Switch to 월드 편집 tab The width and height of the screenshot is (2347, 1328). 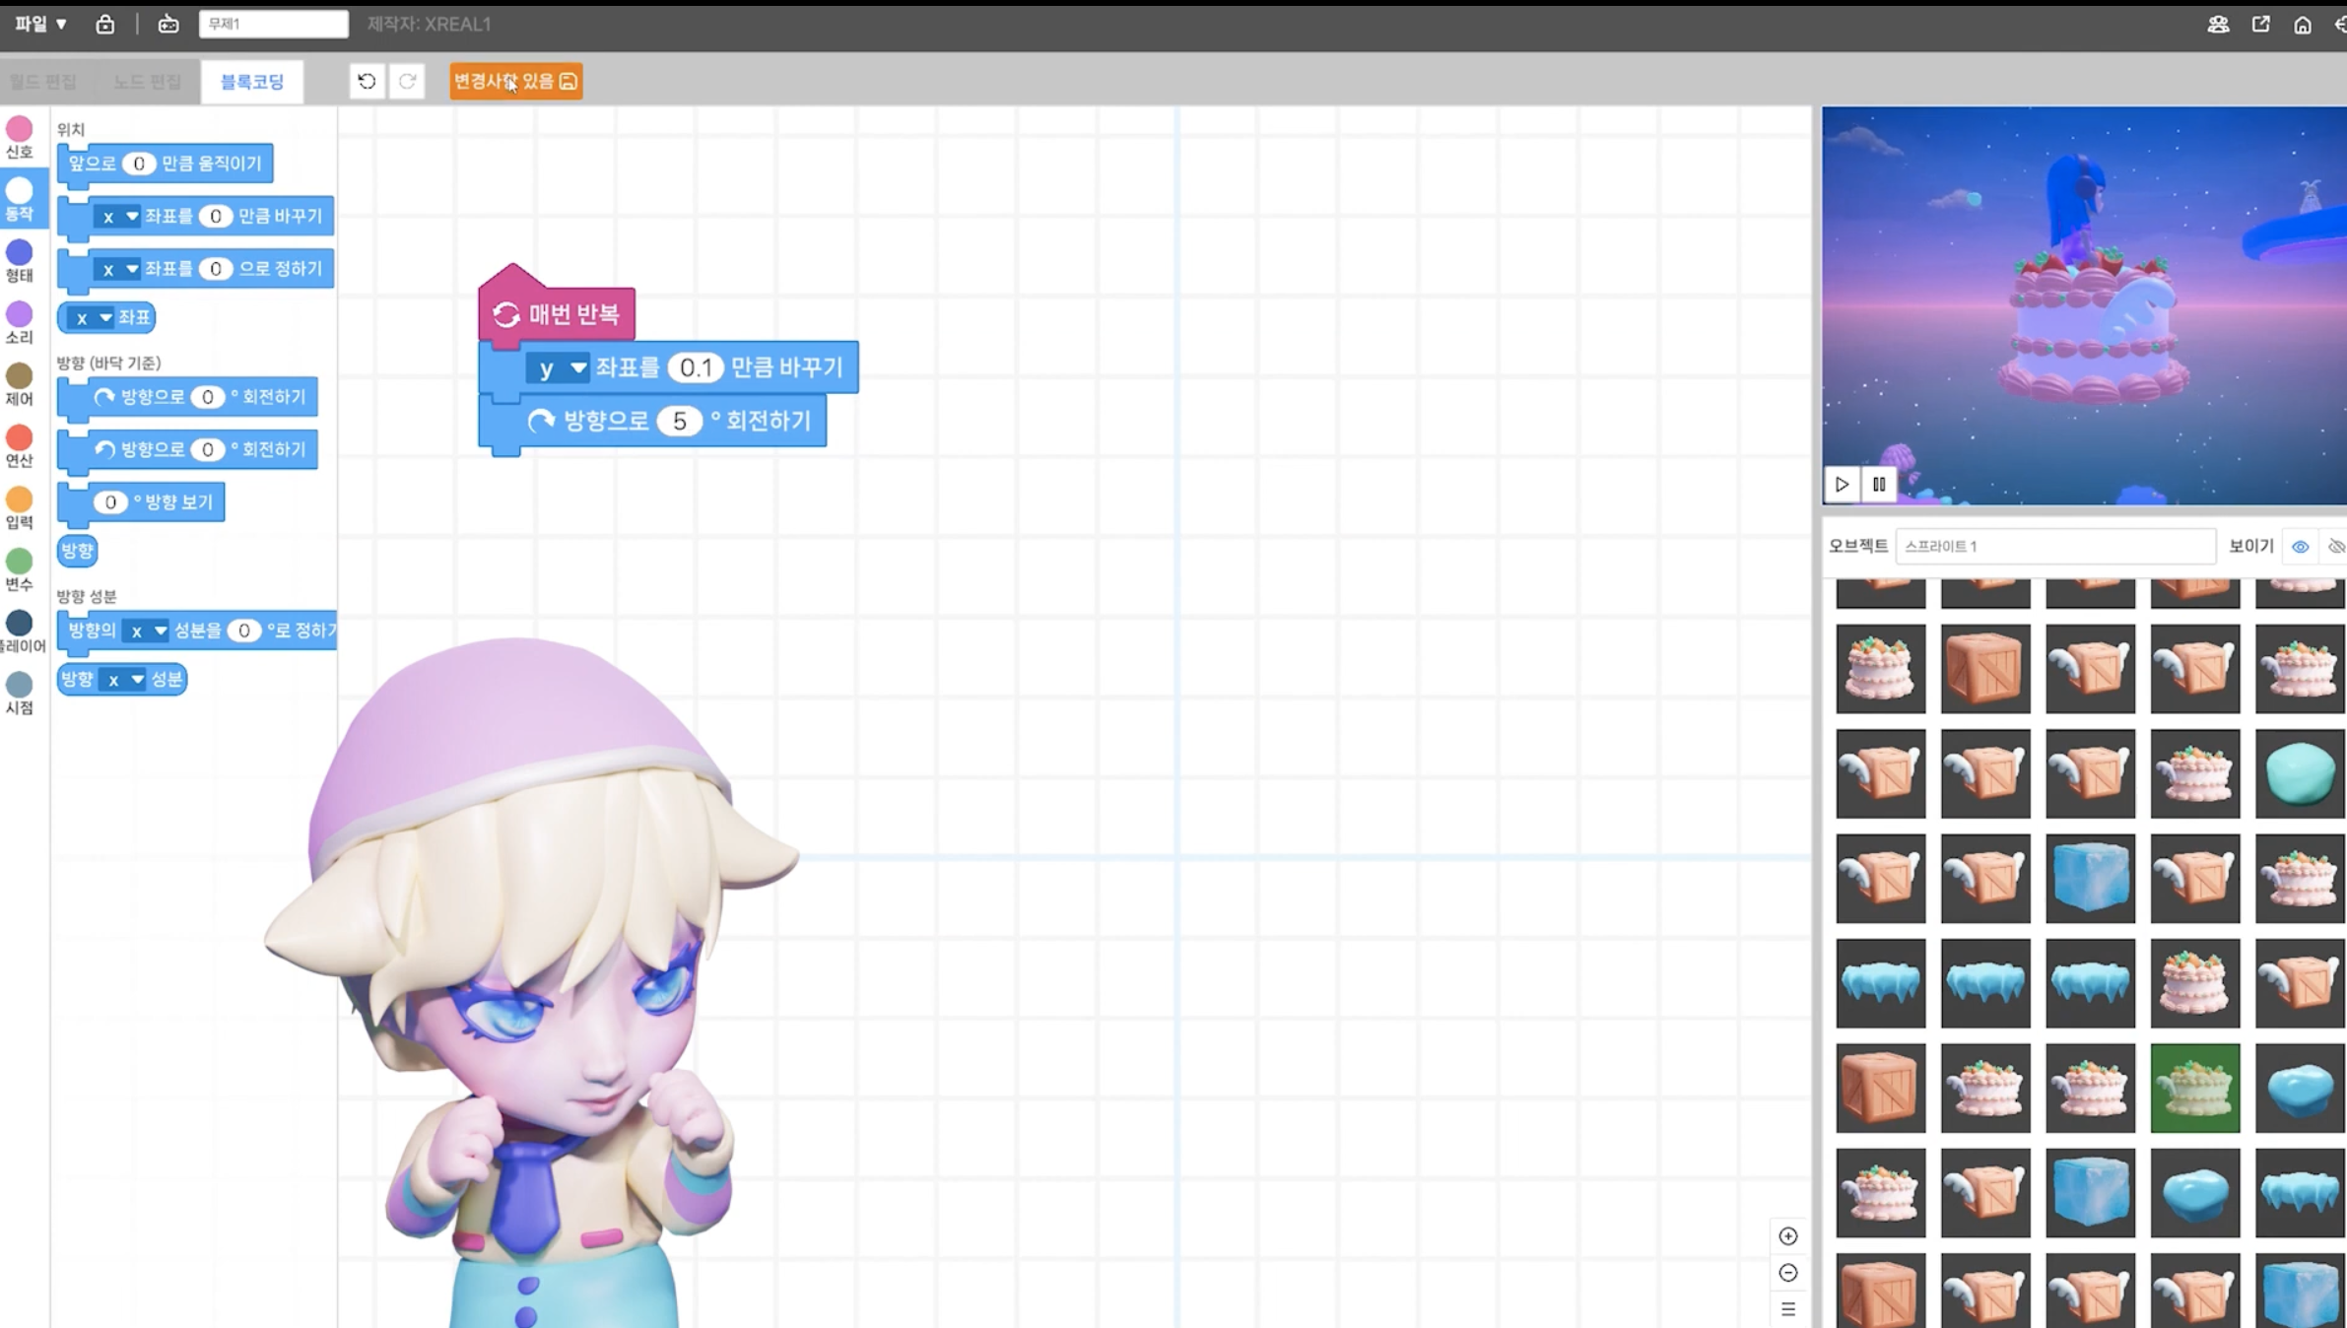(x=44, y=82)
